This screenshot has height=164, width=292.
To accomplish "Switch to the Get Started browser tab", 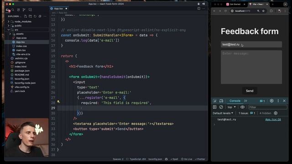I will (x=235, y=4).
